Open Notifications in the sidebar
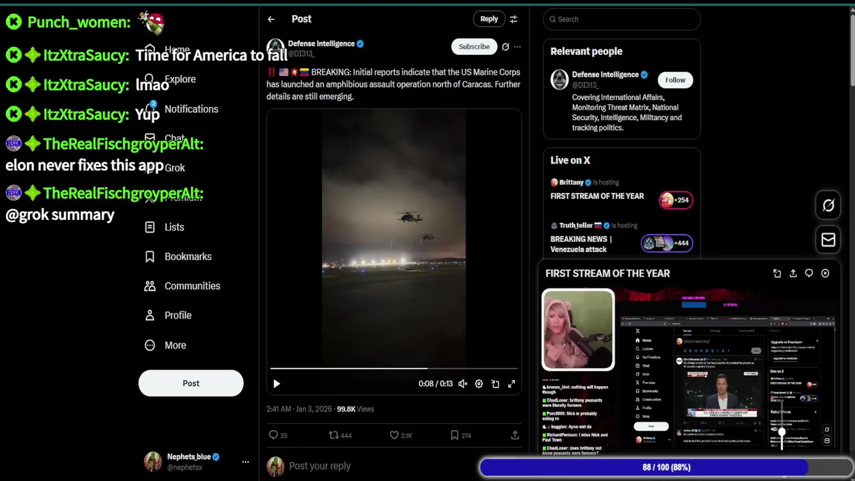 (x=181, y=109)
